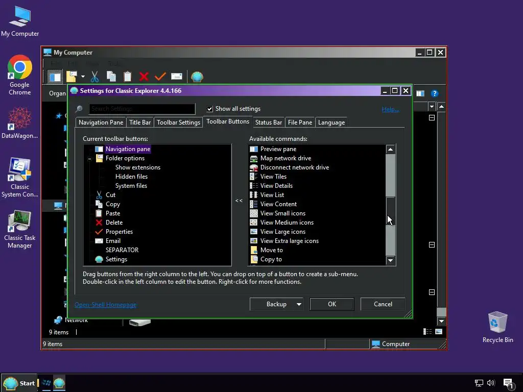
Task: Click OK to apply settings
Action: click(x=332, y=304)
